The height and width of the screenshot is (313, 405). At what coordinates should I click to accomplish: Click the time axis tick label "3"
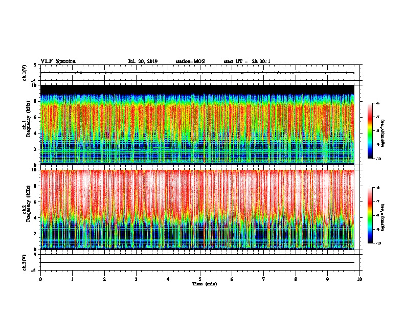[136, 279]
